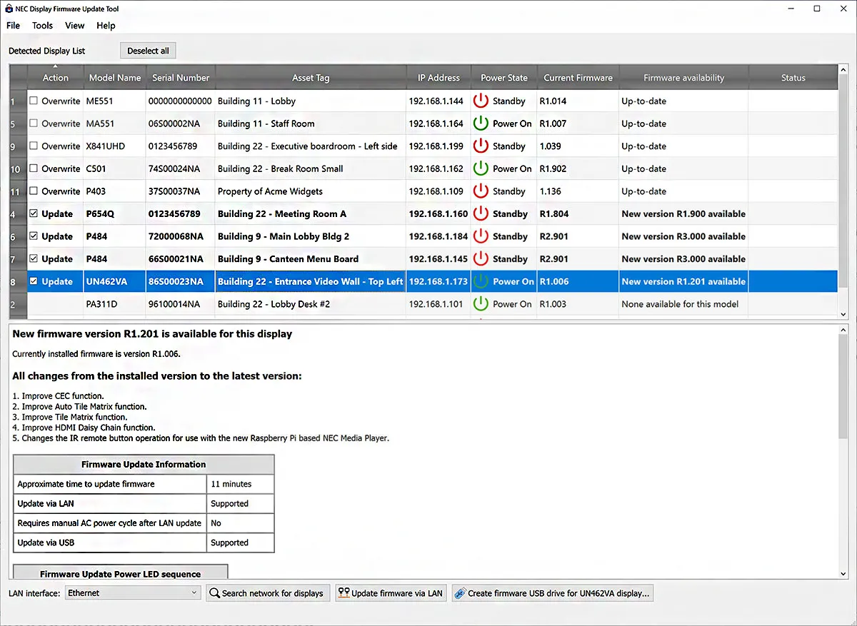Sort by Action column header
The width and height of the screenshot is (857, 626).
55,78
